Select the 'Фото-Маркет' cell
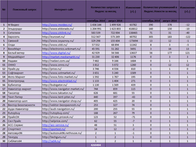196x147 pixels. coord(24,77)
